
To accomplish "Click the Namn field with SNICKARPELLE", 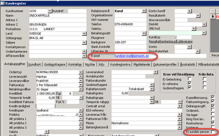I will click(58, 16).
